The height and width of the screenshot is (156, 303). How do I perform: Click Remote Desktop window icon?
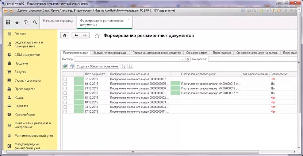[x=4, y=4]
